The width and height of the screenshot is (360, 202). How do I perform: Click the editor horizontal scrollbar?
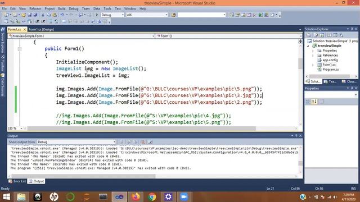pos(141,128)
